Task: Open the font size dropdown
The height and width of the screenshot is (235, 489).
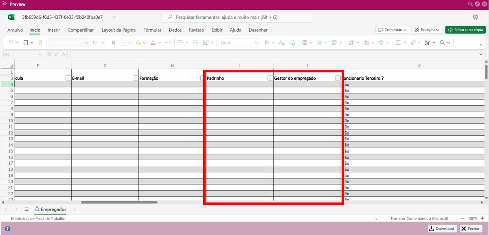Action: (103, 42)
